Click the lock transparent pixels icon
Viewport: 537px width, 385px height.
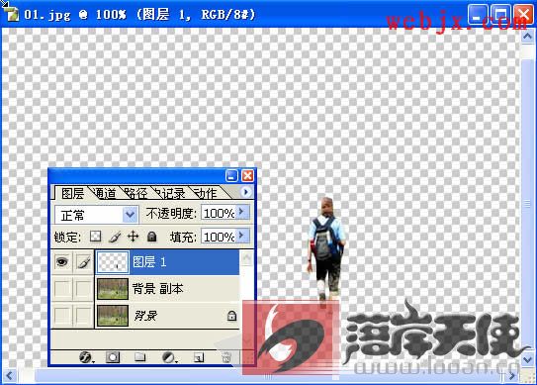click(95, 237)
